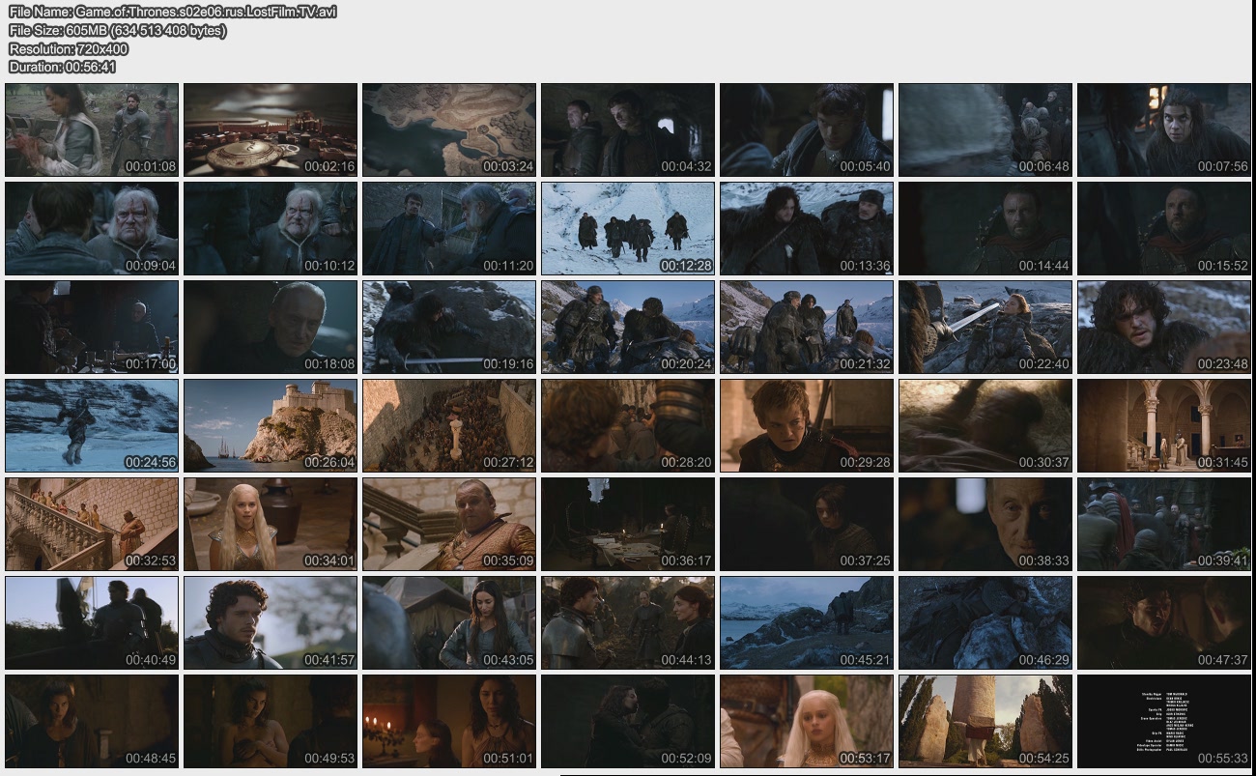Pick the thumbnail stamped 00:29:28
The image size is (1256, 776).
point(807,426)
